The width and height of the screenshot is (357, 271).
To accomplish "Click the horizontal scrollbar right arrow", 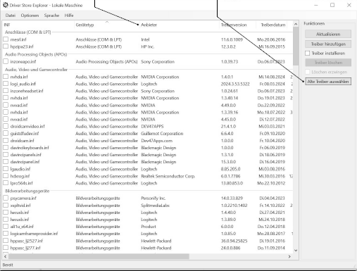I will coord(289,256).
